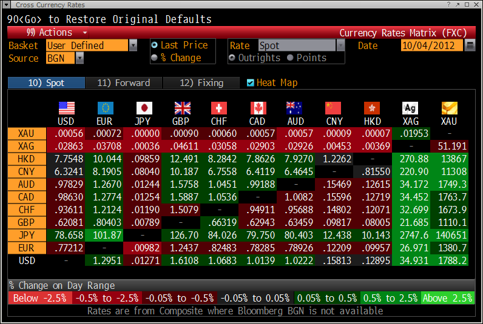The width and height of the screenshot is (483, 324).
Task: Click the CHF Swiss flag icon
Action: coord(218,108)
